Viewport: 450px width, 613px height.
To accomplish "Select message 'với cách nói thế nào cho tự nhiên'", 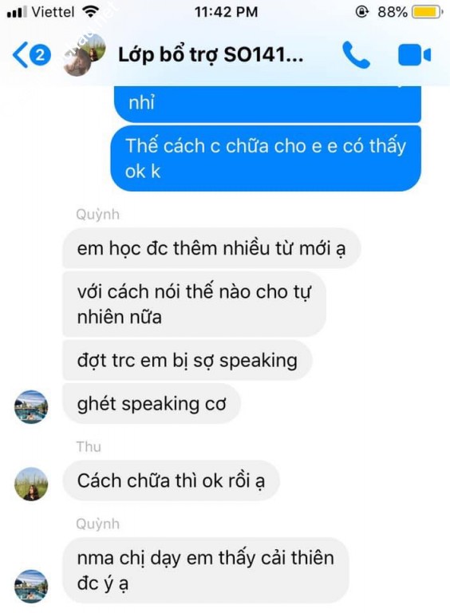I will pyautogui.click(x=194, y=304).
